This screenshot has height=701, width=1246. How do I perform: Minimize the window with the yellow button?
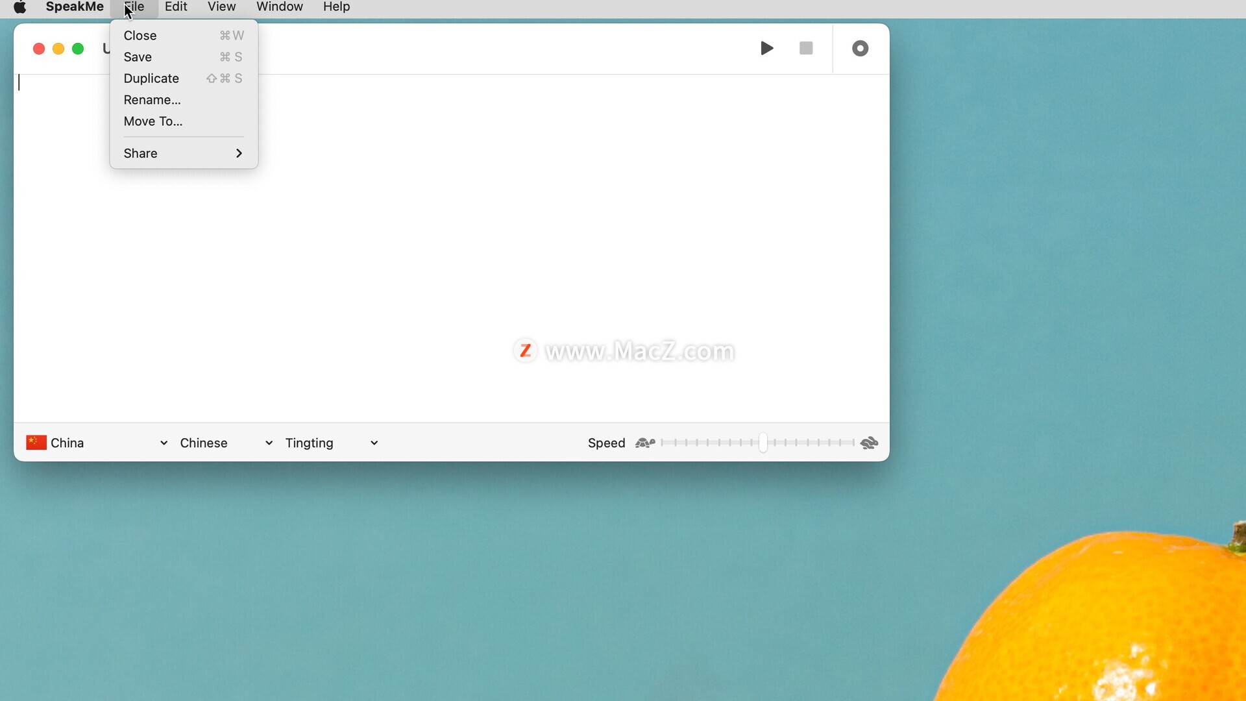coord(58,49)
